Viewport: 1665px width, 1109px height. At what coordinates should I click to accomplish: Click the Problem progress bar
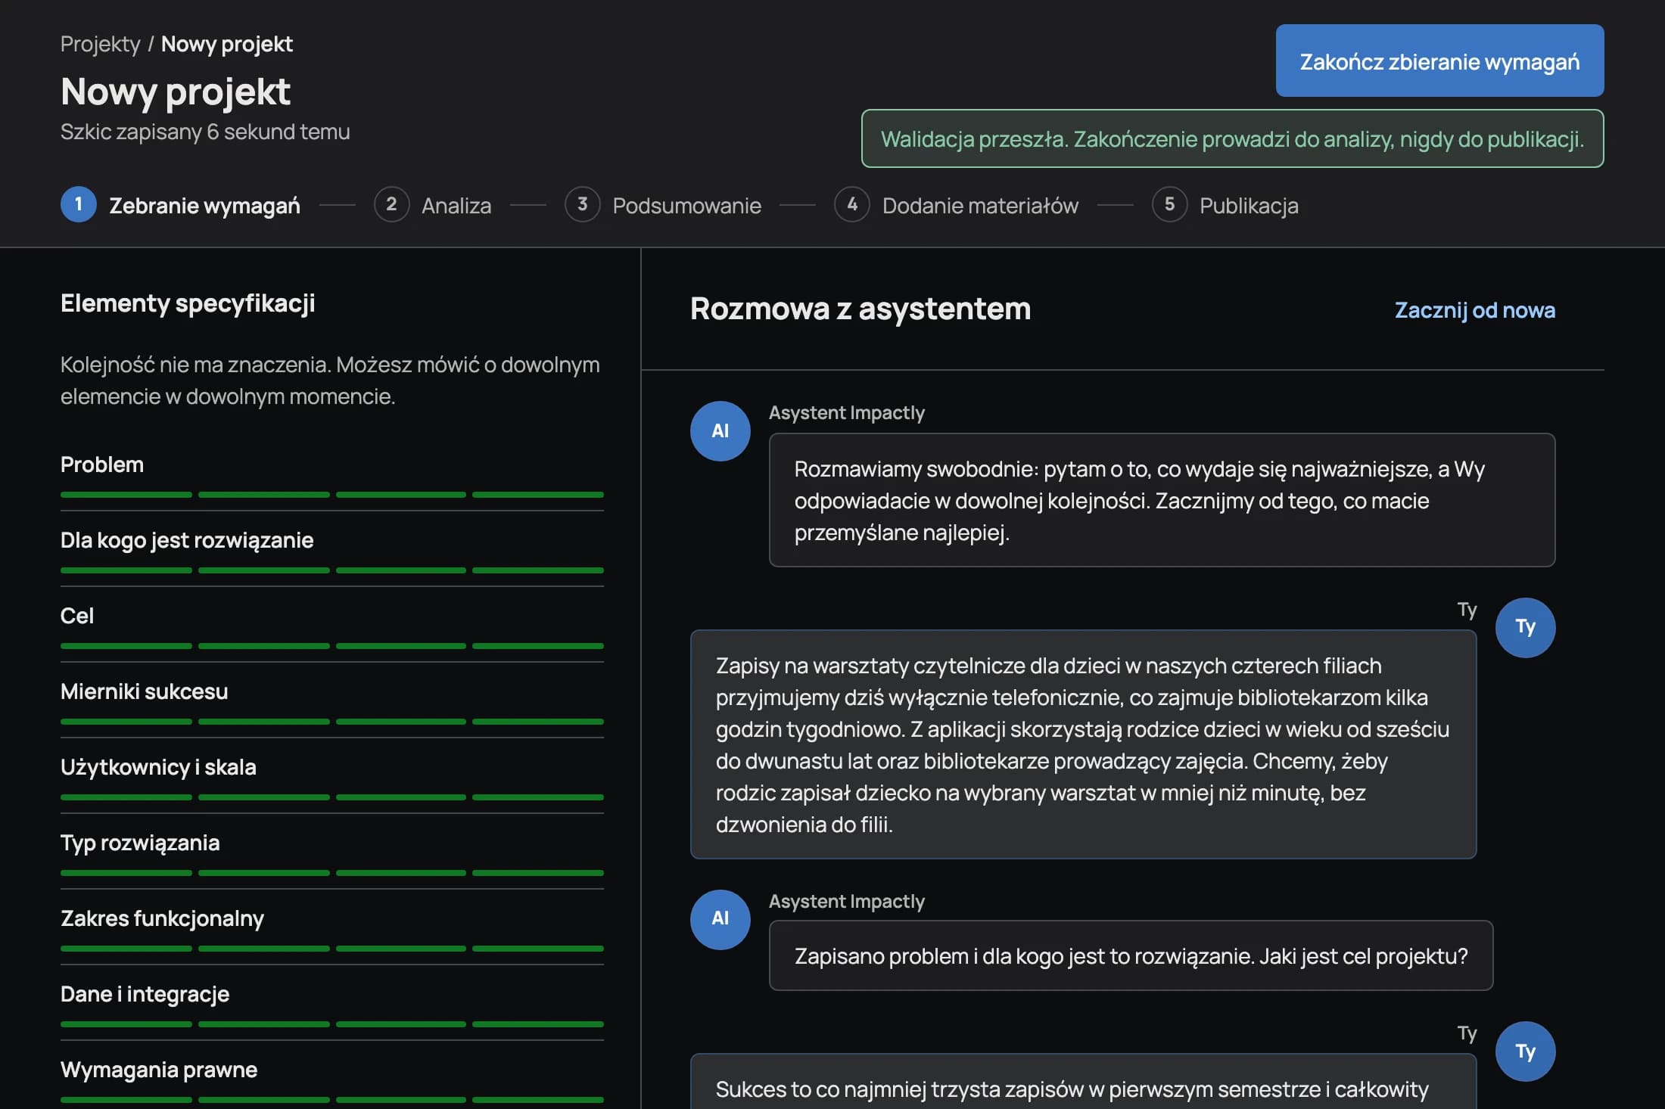click(x=332, y=495)
